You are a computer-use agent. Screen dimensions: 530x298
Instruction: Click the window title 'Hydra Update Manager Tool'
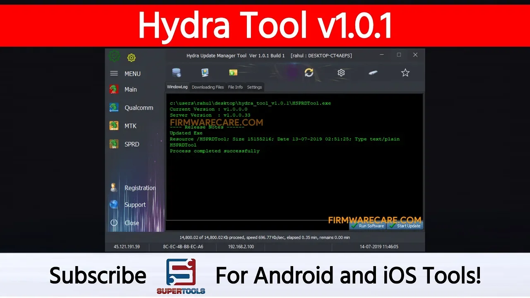[217, 55]
